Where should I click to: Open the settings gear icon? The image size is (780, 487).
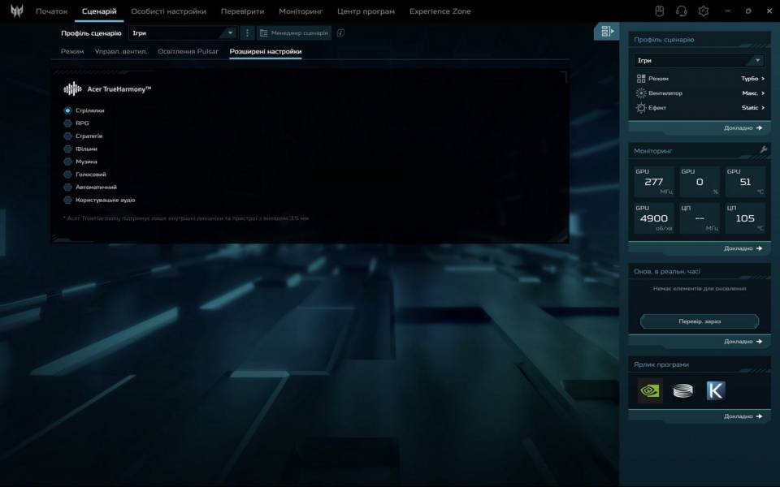(704, 11)
